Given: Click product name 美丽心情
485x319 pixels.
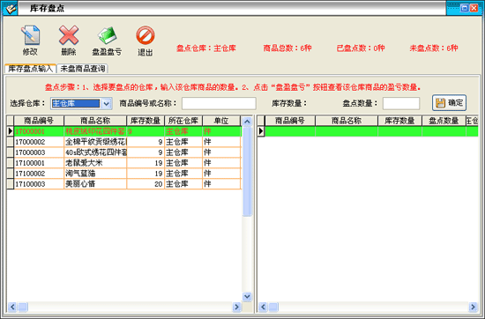Looking at the screenshot, I should (x=80, y=184).
